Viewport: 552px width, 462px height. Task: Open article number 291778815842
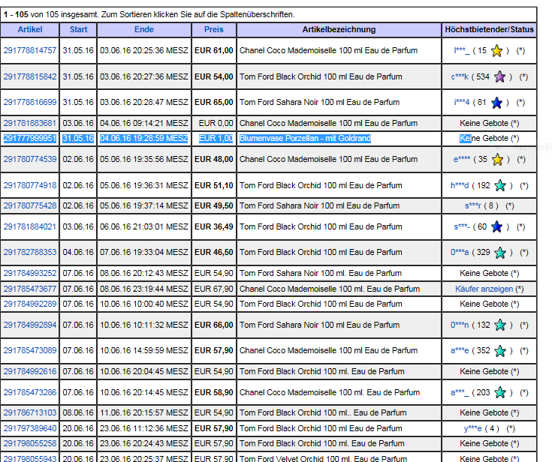(30, 76)
